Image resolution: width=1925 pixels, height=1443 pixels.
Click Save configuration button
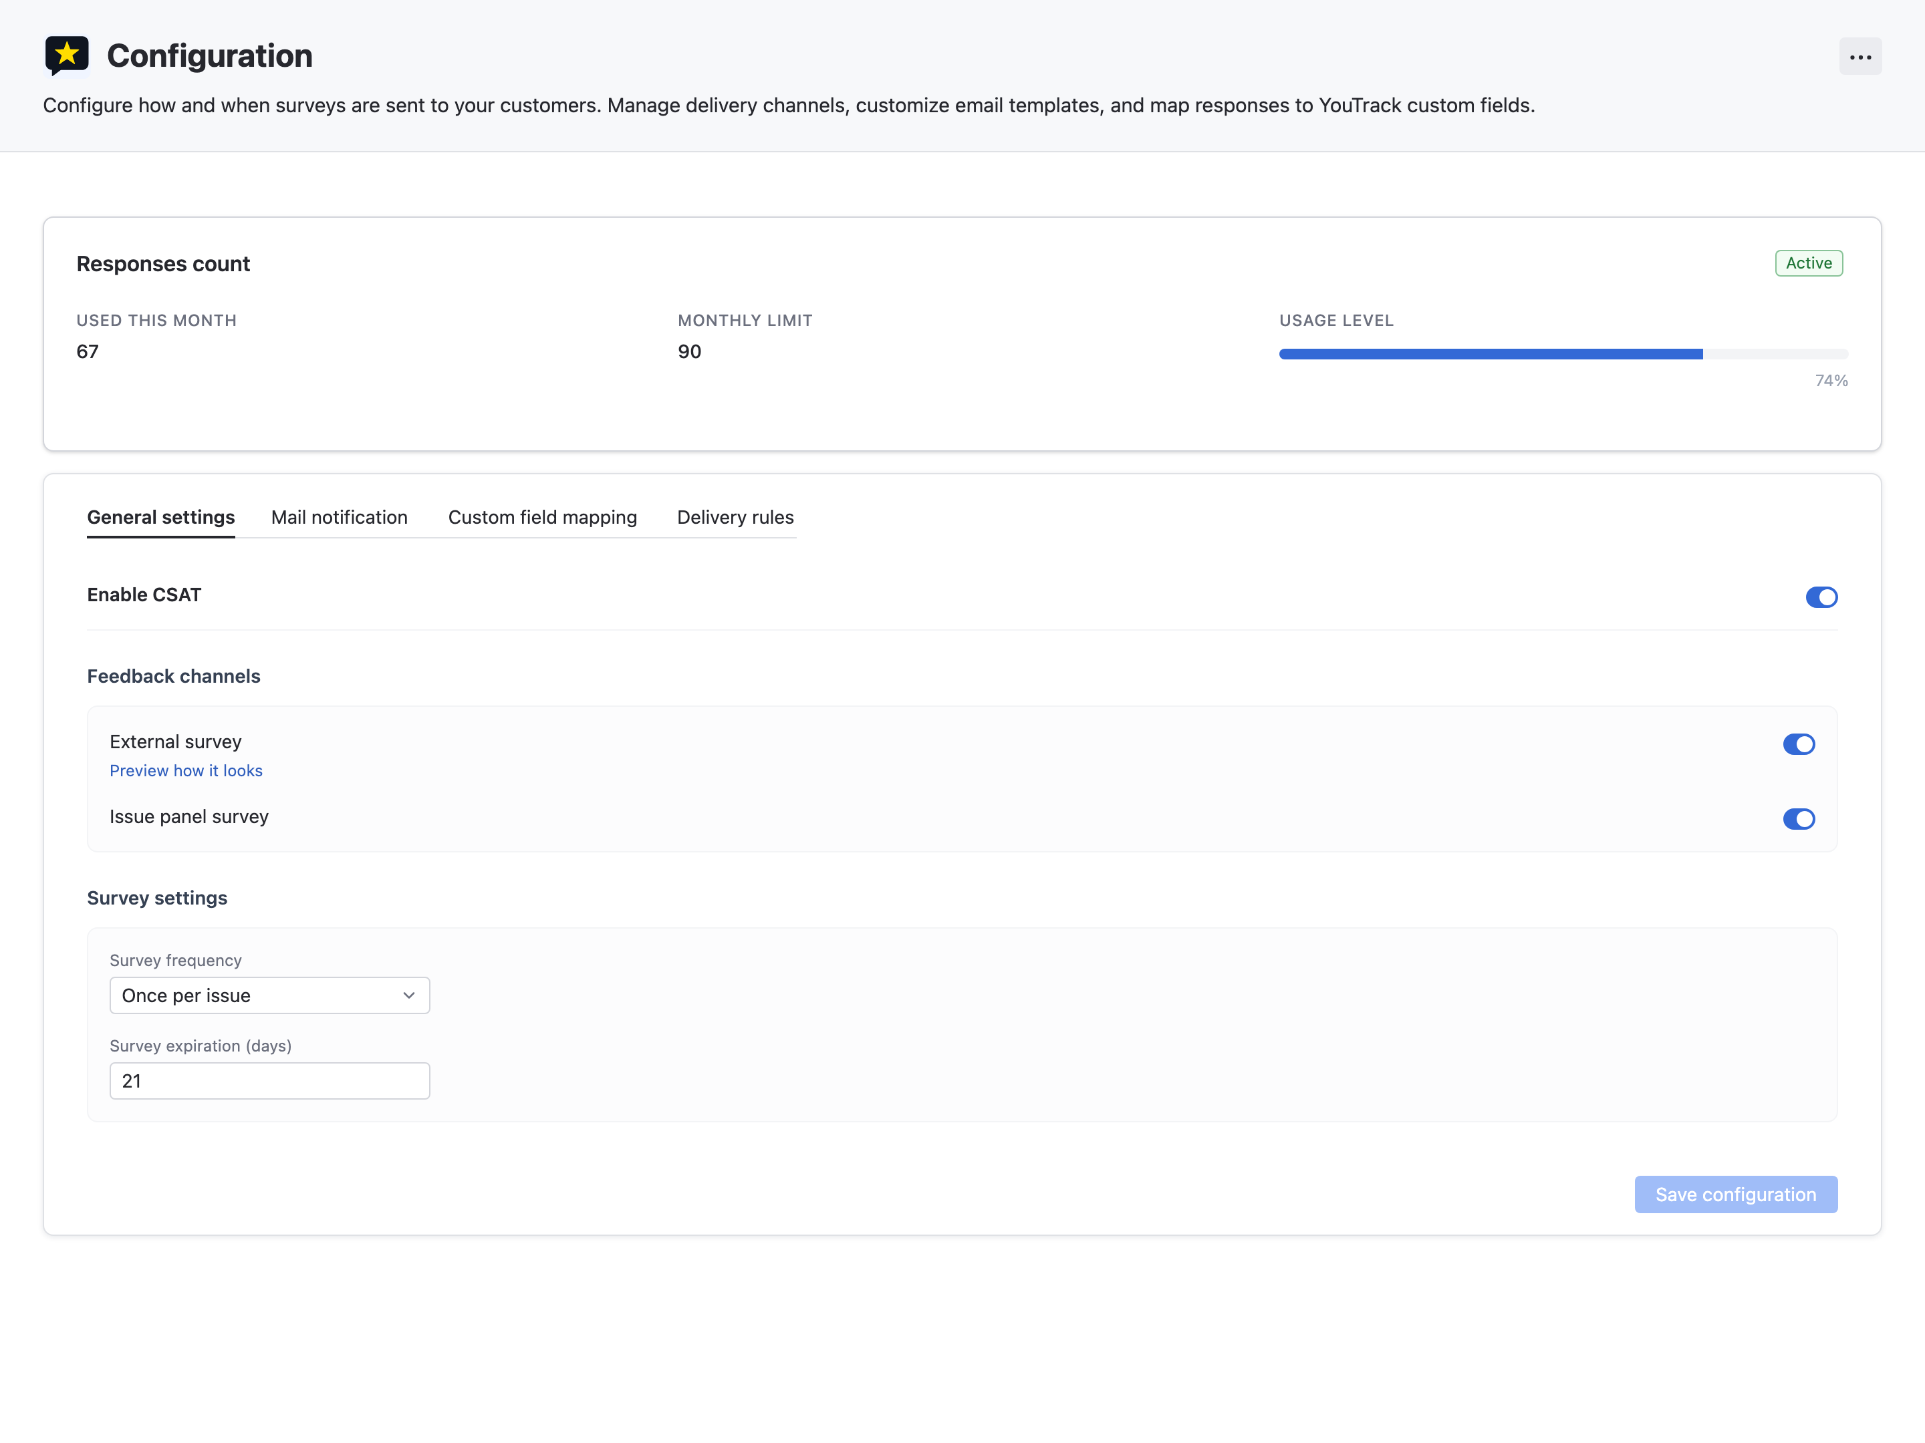tap(1735, 1194)
